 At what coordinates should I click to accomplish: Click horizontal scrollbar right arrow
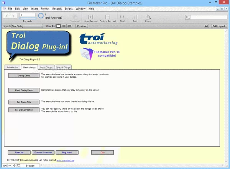point(222,166)
